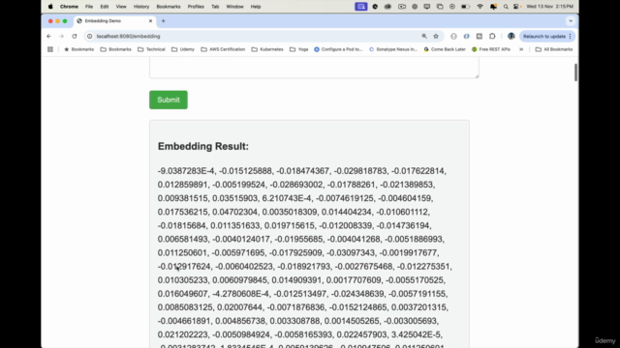Image resolution: width=620 pixels, height=348 pixels.
Task: Open the Kubernetes bookmarks folder
Action: point(267,49)
